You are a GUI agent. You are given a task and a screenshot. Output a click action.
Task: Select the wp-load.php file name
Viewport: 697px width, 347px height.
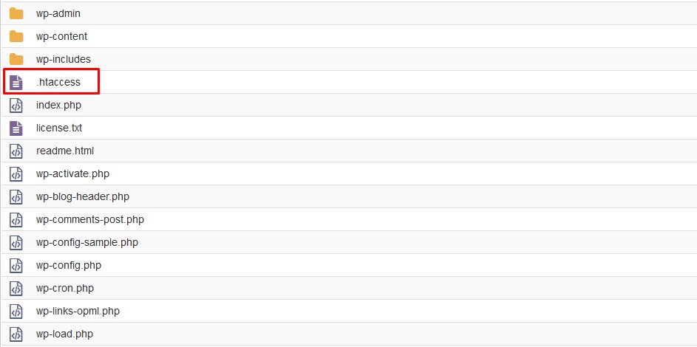pyautogui.click(x=64, y=334)
